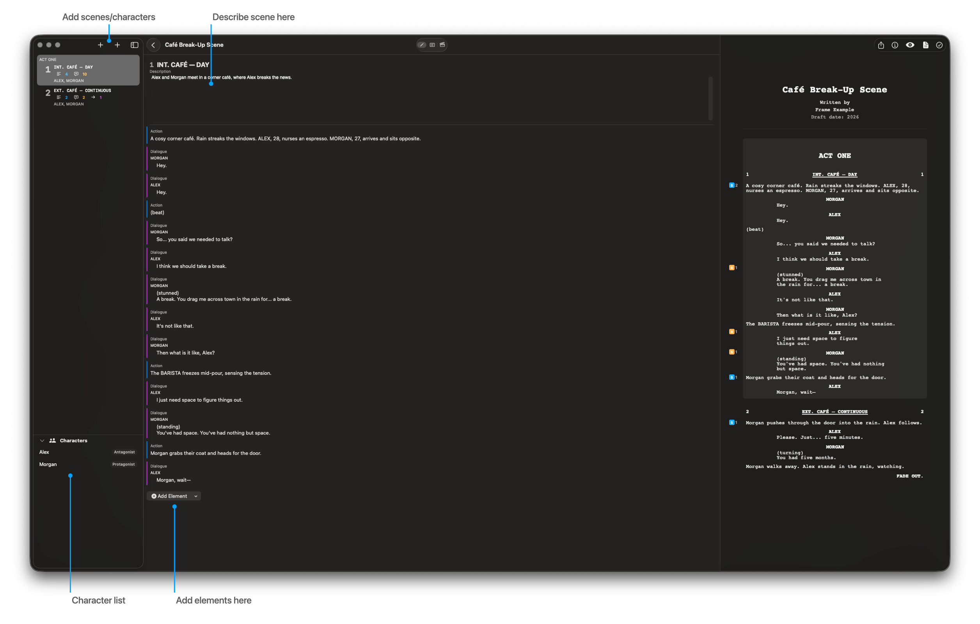Click the Add Element button
Screen dimensions: 980x624
(174, 496)
